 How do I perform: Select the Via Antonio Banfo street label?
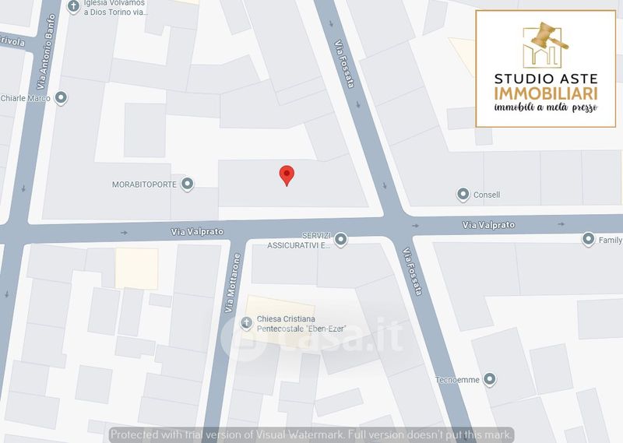point(47,51)
